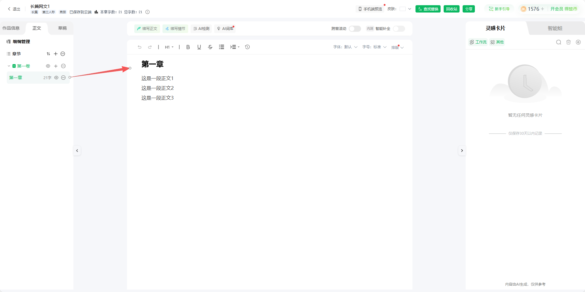Click the 第一章 heading in editor

[x=152, y=64]
